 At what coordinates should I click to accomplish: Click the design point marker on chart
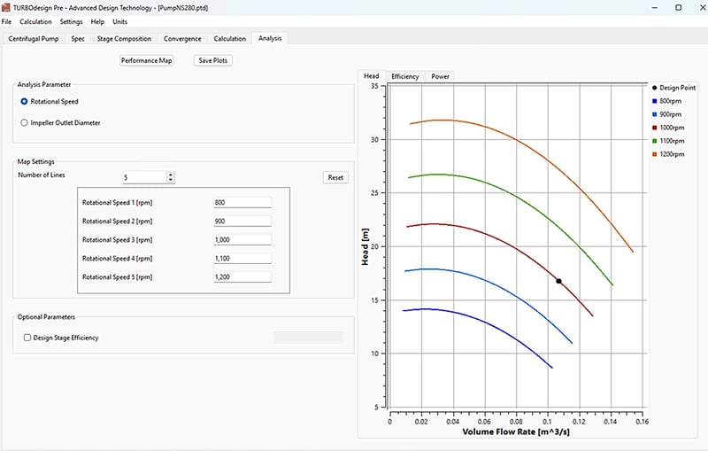[558, 281]
